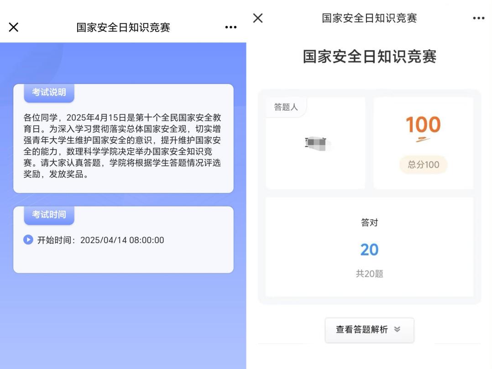Image resolution: width=492 pixels, height=369 pixels.
Task: Click the orange swoosh under score
Action: 423,140
